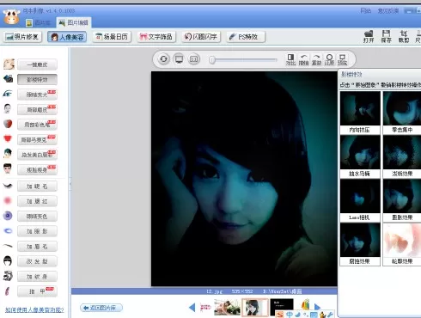The image size is (421, 318).
Task: Switch to the 图片编辑 top tab
Action: pyautogui.click(x=74, y=22)
